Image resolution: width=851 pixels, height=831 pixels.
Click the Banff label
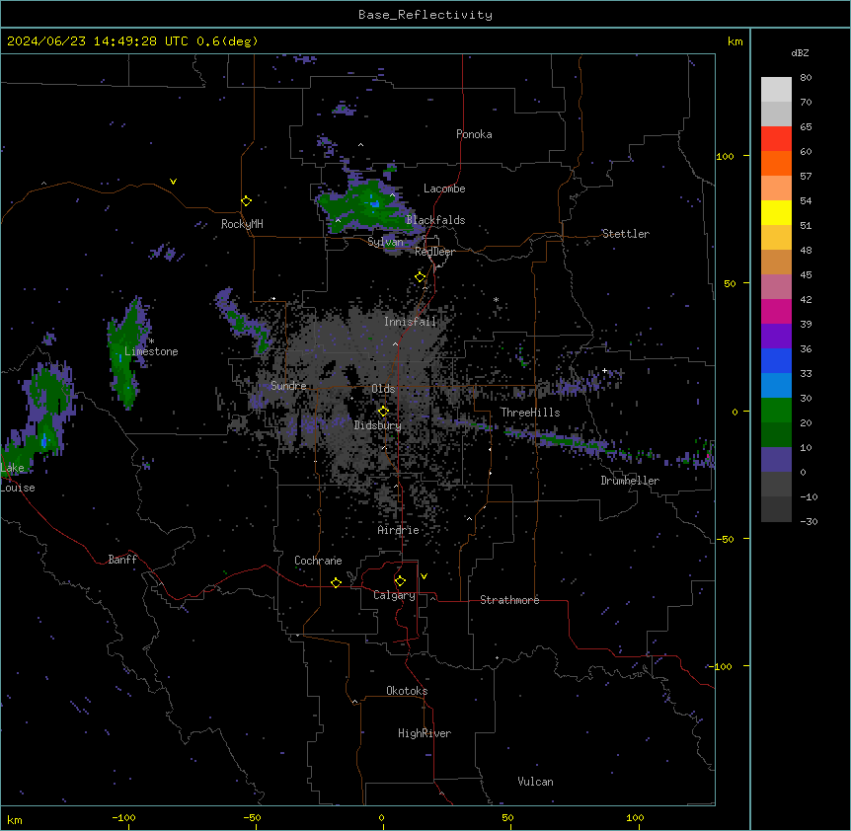pos(122,560)
